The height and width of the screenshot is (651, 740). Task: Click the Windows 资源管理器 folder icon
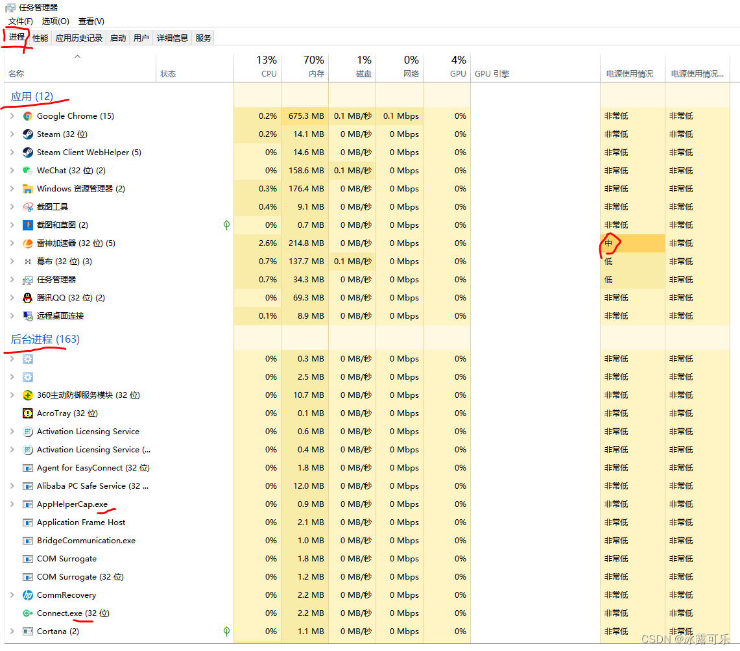click(28, 189)
